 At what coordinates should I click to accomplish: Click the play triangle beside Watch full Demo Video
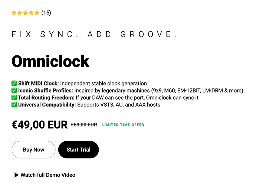click(x=16, y=175)
